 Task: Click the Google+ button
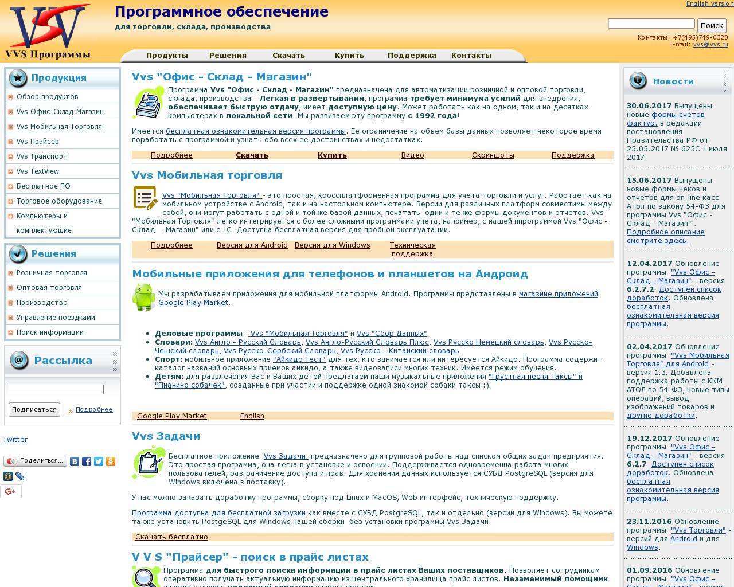(x=11, y=491)
